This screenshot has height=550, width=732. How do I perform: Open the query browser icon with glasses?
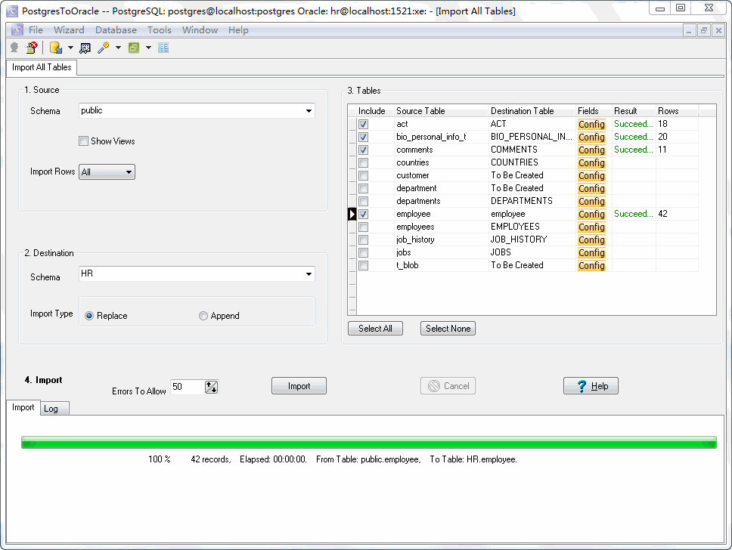tap(85, 48)
